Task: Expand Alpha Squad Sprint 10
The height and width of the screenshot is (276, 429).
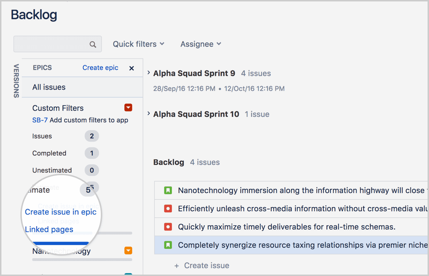Action: pos(148,114)
